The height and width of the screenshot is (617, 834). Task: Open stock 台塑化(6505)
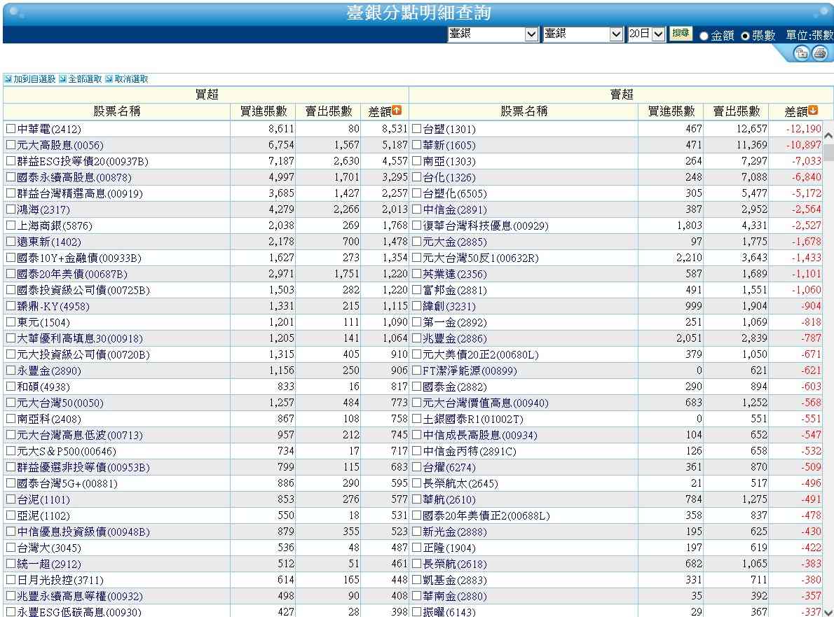tap(455, 193)
